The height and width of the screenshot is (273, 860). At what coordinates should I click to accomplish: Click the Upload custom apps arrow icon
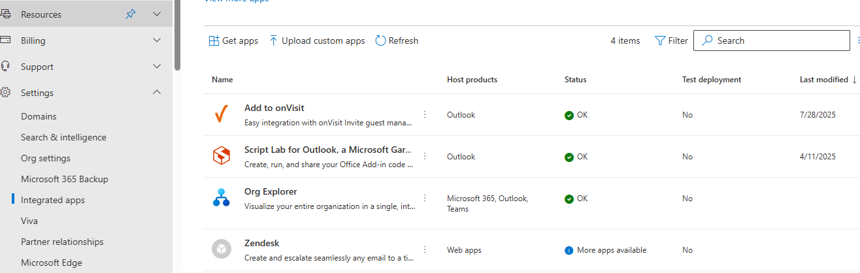[274, 40]
